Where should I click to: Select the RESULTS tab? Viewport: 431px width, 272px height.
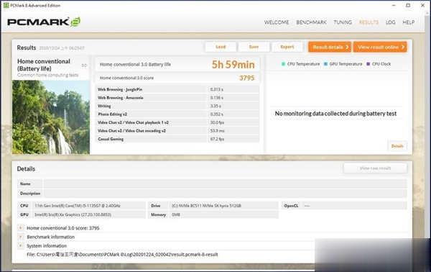coord(369,22)
